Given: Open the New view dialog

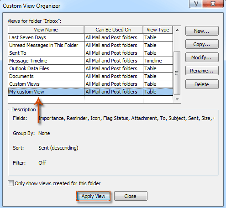Looking at the screenshot, I should [x=202, y=31].
